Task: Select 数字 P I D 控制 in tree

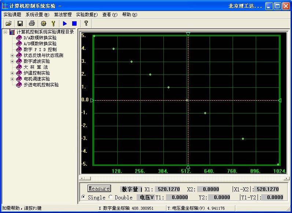Action: pos(40,50)
